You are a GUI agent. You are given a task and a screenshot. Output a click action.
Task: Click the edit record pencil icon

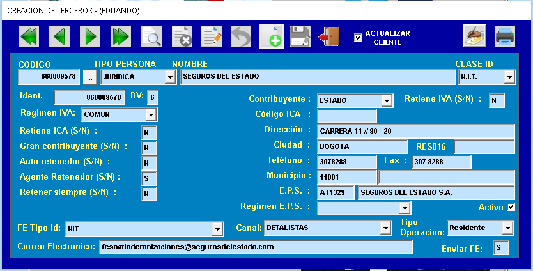212,36
